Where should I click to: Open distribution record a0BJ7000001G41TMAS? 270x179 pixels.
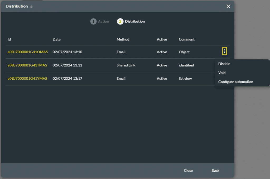coord(27,65)
